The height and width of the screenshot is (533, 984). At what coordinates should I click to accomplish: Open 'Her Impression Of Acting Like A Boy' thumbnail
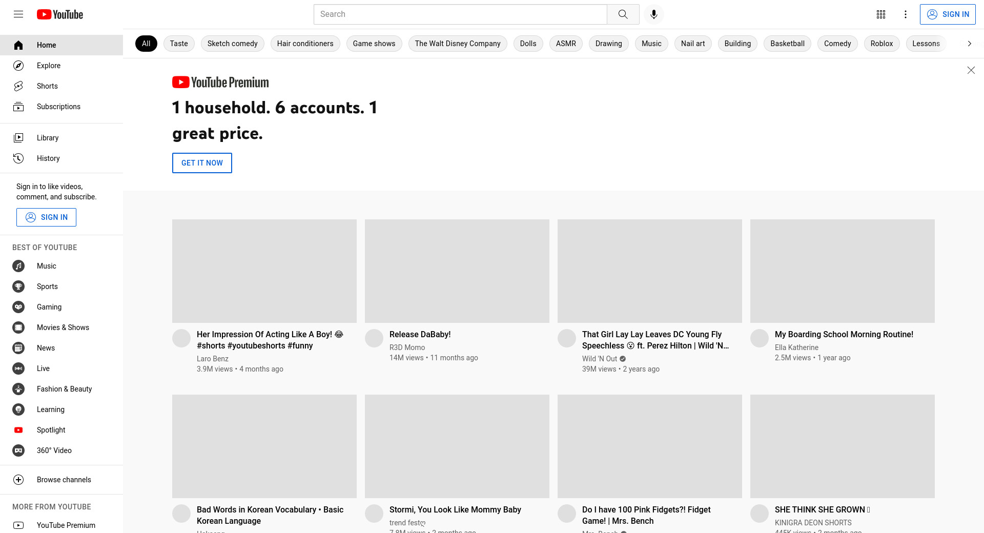click(264, 271)
